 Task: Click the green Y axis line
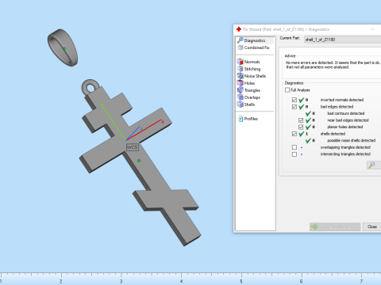coord(114,122)
